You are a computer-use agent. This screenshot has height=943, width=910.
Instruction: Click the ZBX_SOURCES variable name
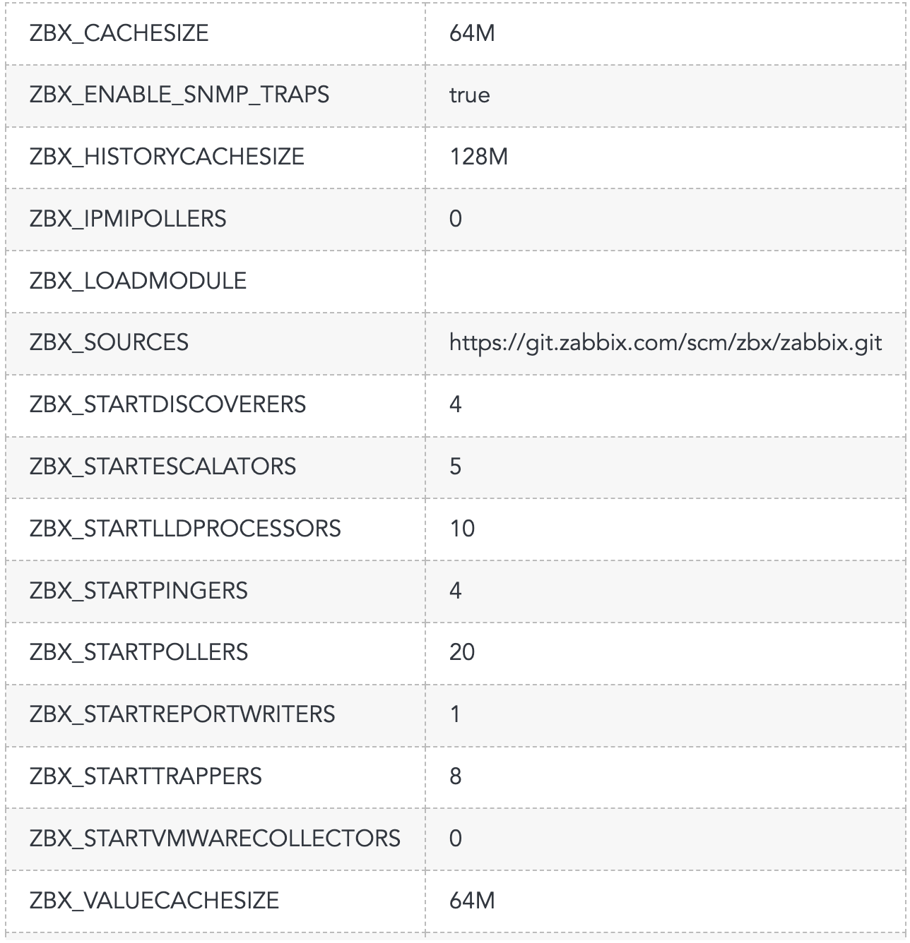[x=109, y=343]
